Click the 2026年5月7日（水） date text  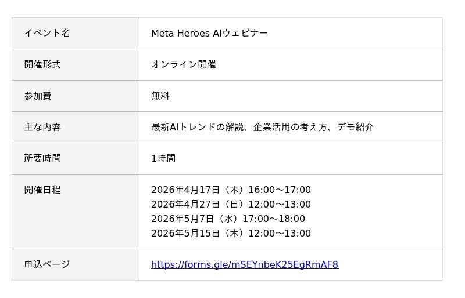click(x=195, y=219)
